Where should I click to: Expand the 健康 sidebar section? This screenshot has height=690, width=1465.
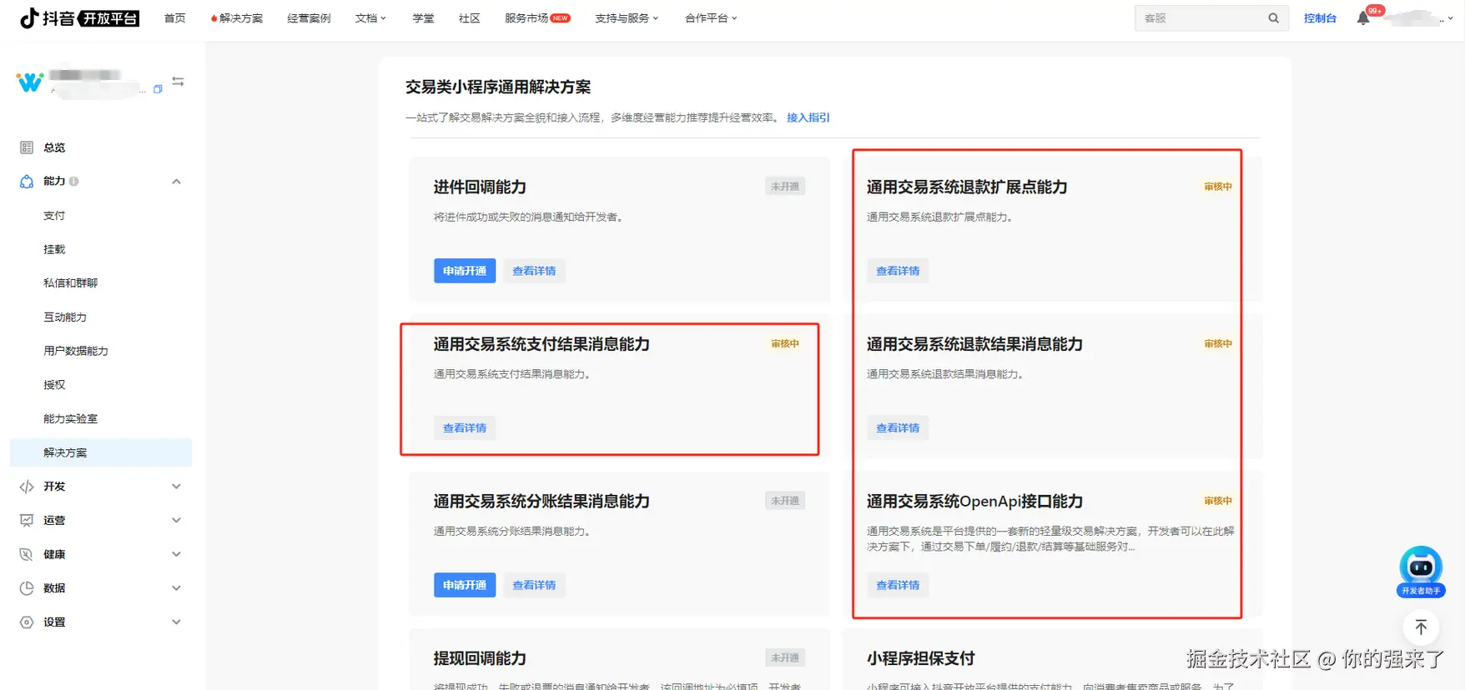tap(176, 554)
